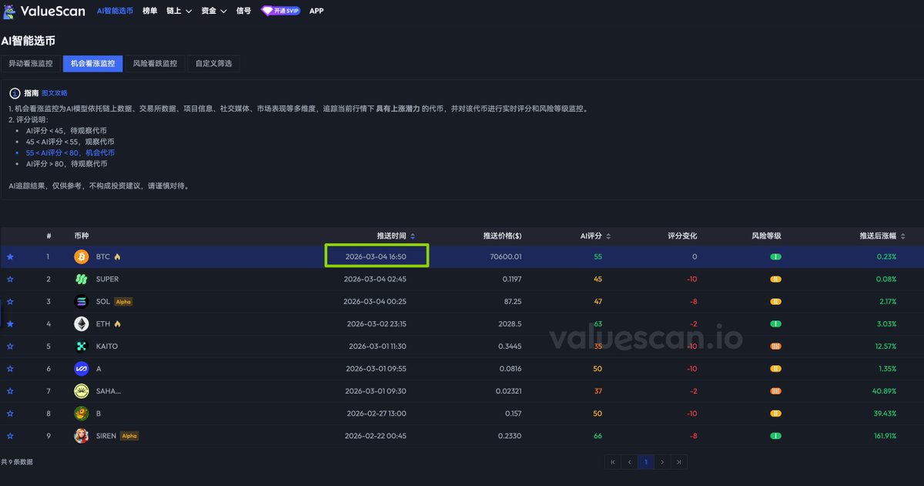Image resolution: width=924 pixels, height=486 pixels.
Task: Favorite the coin B row star
Action: [10, 414]
